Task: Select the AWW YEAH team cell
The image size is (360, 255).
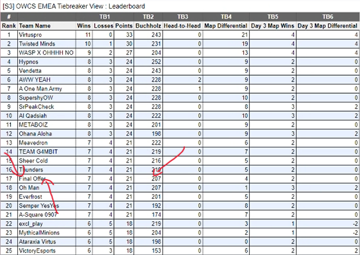Action: pyautogui.click(x=47, y=80)
